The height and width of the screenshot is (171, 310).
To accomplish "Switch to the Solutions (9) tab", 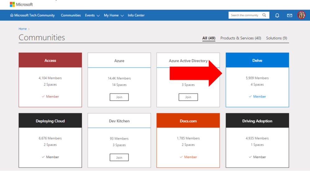I will pyautogui.click(x=276, y=38).
